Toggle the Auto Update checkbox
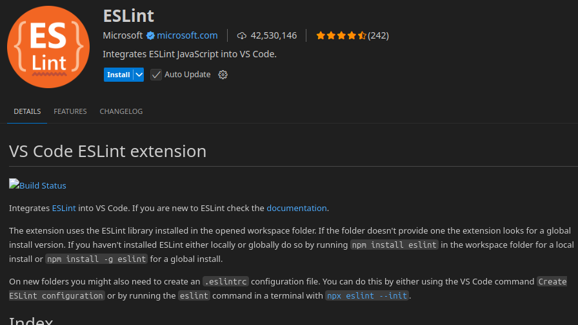The image size is (578, 325). coord(156,75)
